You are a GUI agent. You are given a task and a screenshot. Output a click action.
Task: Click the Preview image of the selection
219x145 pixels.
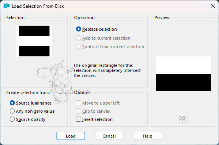click(x=183, y=74)
